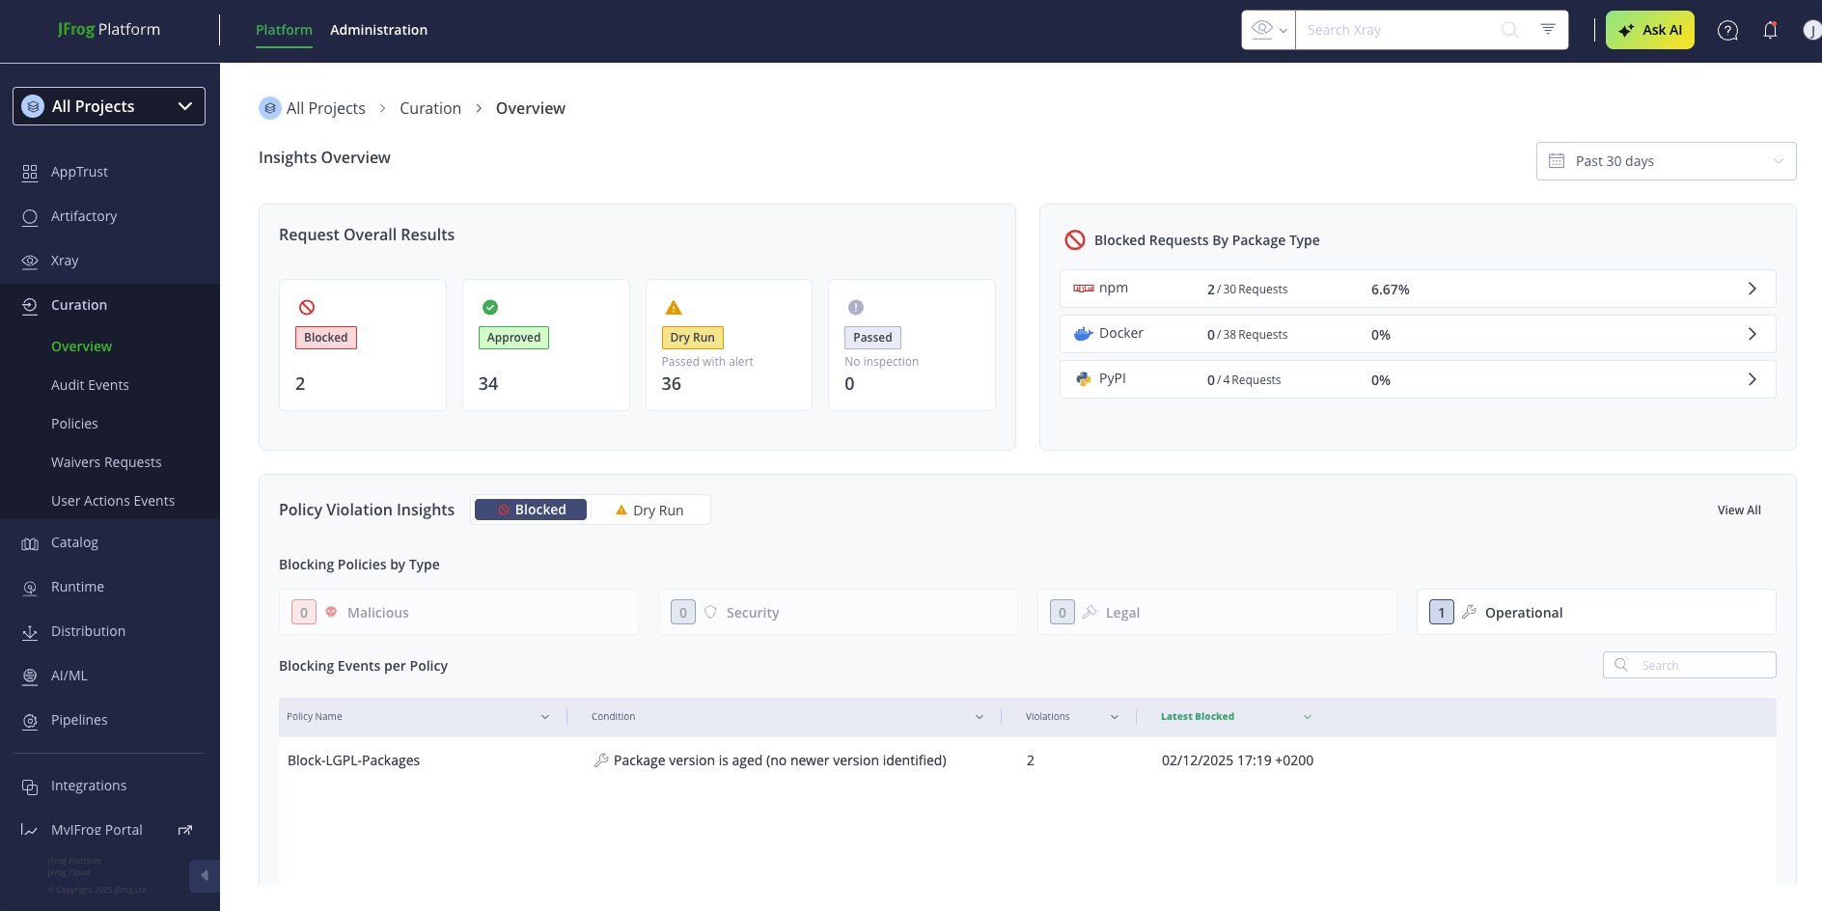
Task: Open the Past 30 days date range dropdown
Action: [1666, 161]
